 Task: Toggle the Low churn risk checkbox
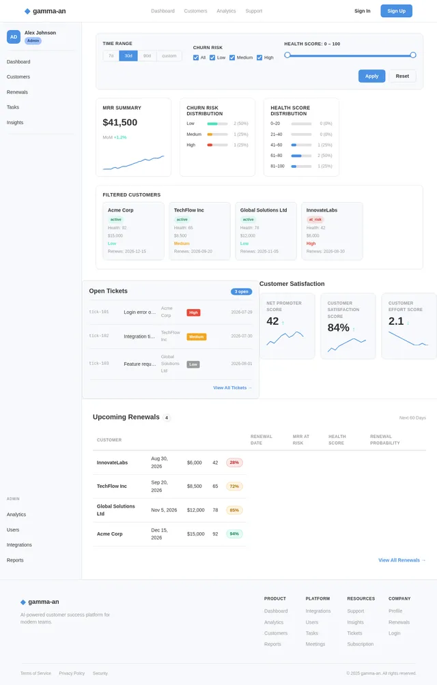pos(212,58)
